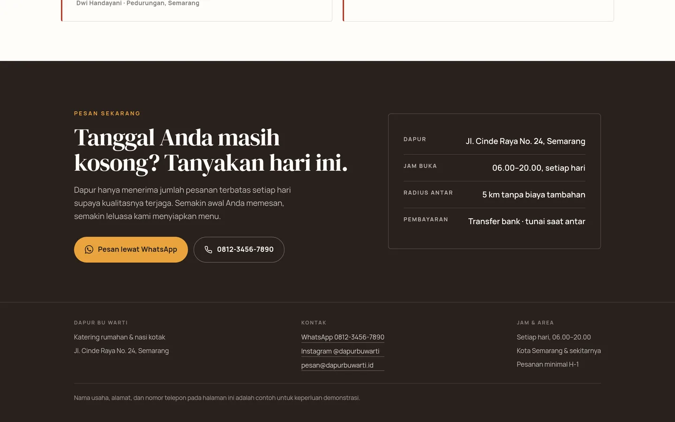
Task: Click the KONTAK footer heading
Action: click(314, 323)
